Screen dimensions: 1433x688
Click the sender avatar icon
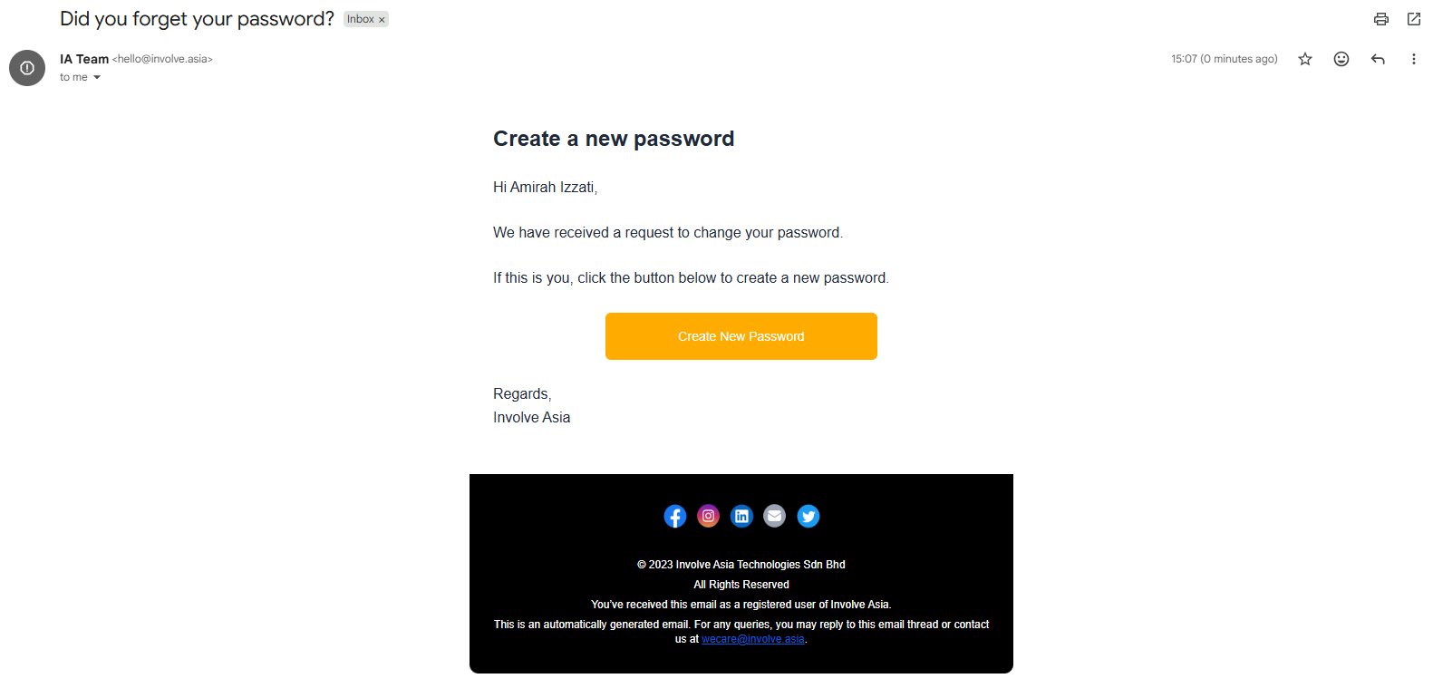27,68
